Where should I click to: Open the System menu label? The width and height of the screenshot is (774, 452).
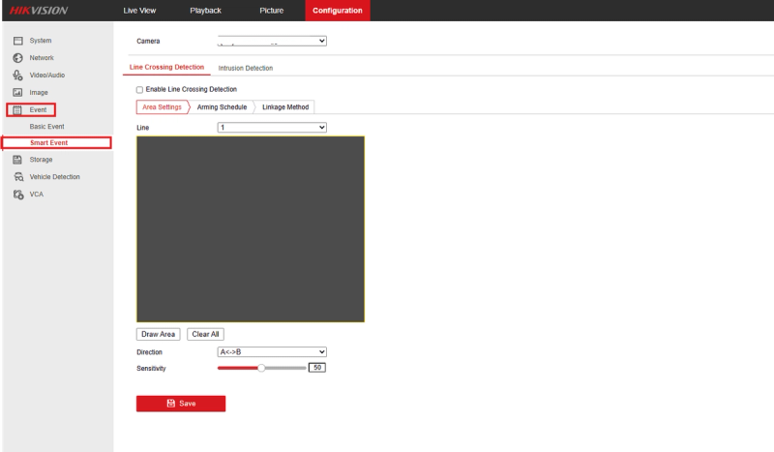[x=41, y=41]
